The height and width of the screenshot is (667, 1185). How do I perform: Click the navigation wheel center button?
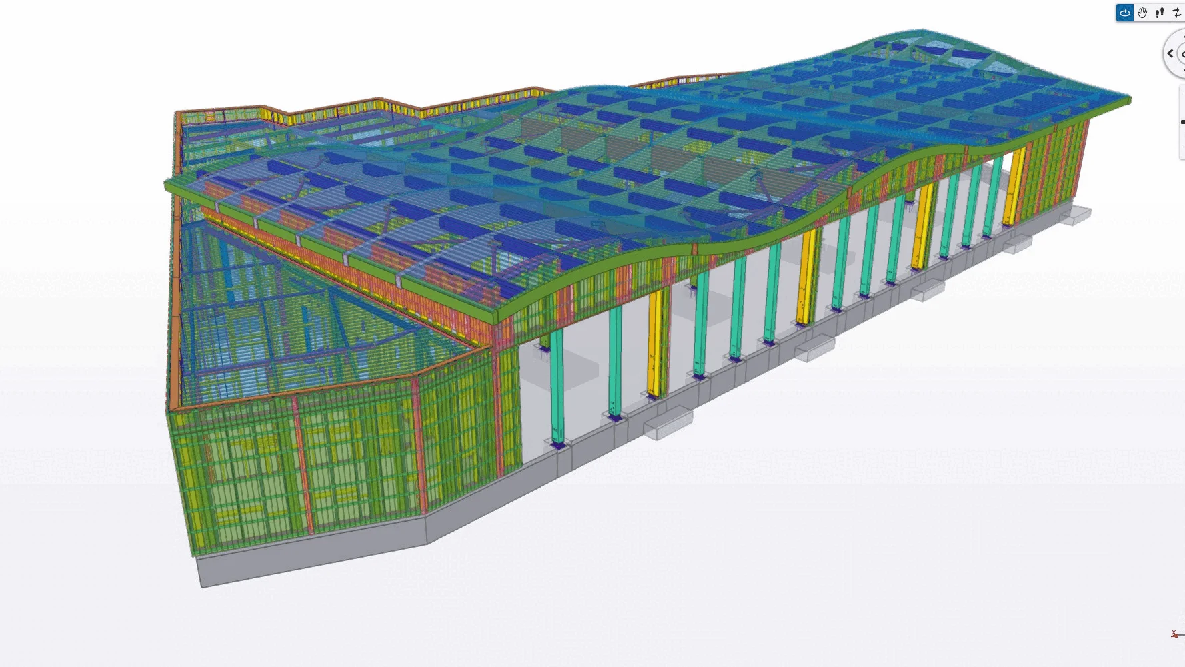point(1182,54)
